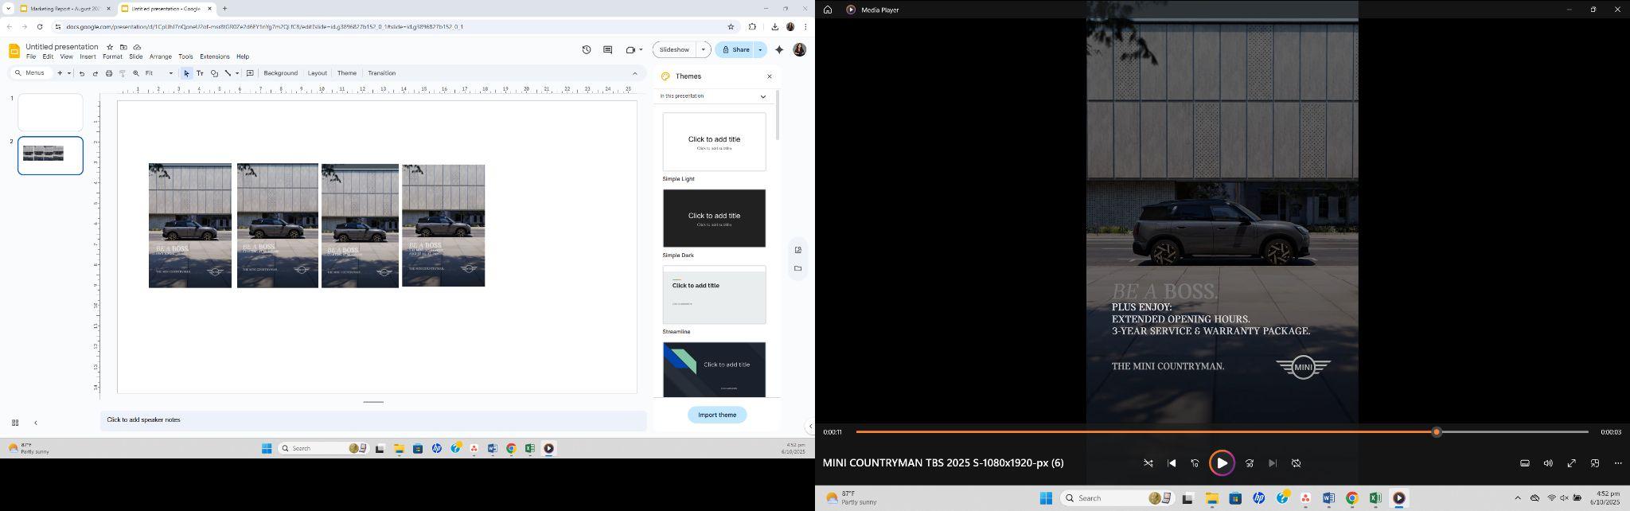This screenshot has height=511, width=1630.
Task: Collapse the In this presentation section
Action: click(x=762, y=96)
